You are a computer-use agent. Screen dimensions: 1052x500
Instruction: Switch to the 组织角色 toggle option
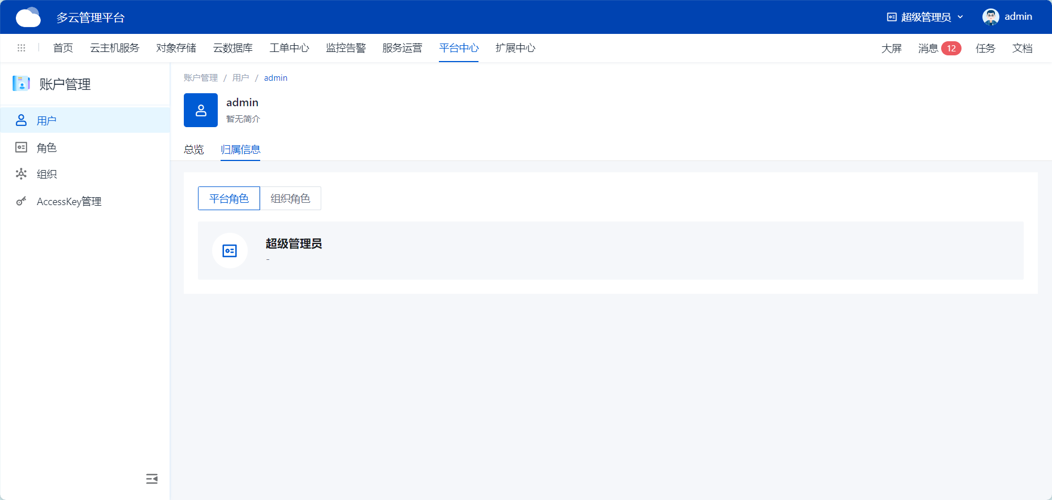(x=290, y=198)
